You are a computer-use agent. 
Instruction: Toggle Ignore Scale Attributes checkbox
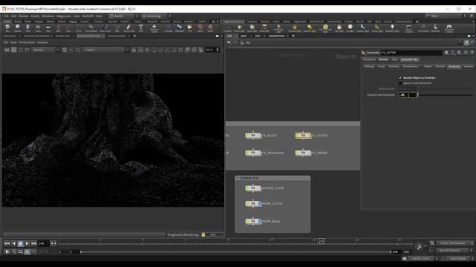point(400,83)
